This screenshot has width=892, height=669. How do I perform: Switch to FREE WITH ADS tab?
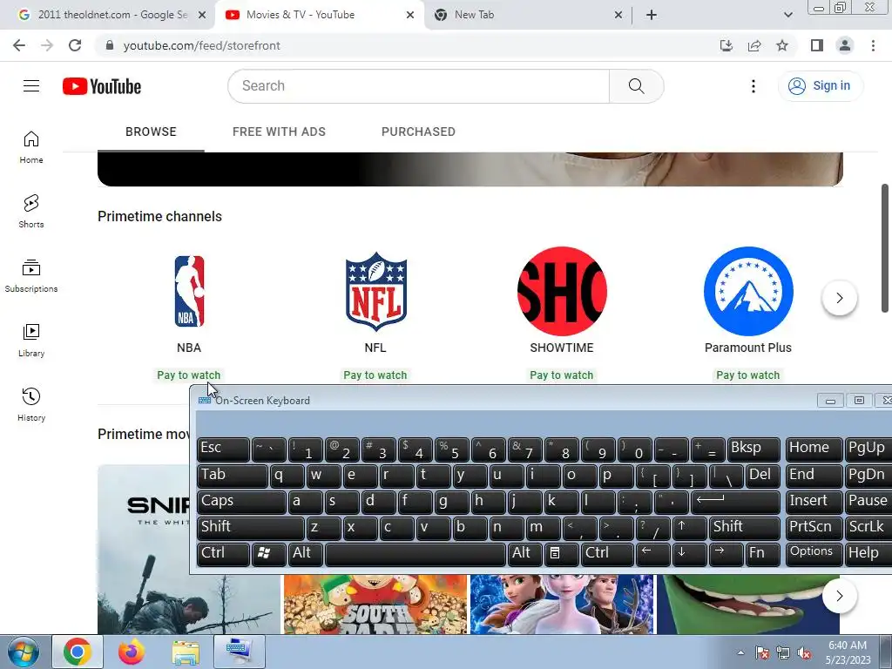pos(279,132)
